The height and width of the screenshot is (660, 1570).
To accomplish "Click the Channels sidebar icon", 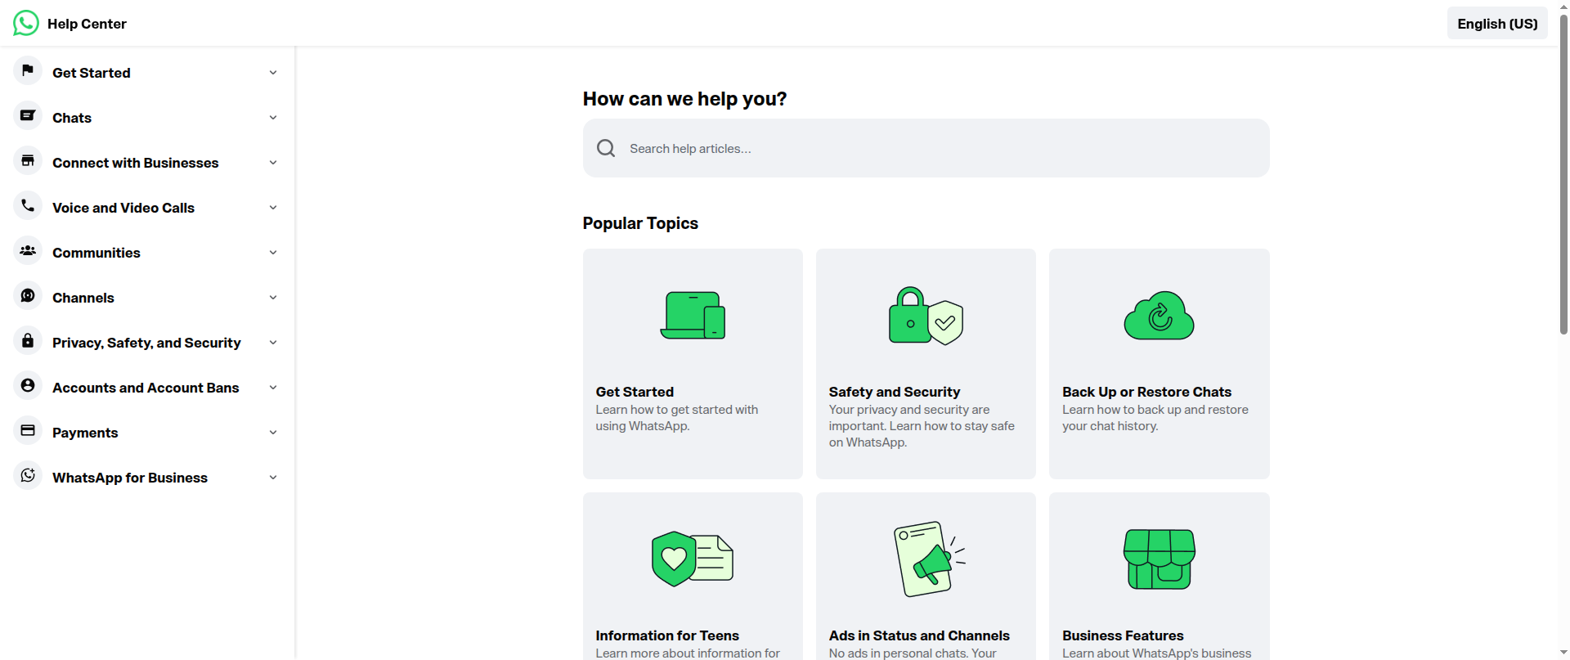I will 28,296.
